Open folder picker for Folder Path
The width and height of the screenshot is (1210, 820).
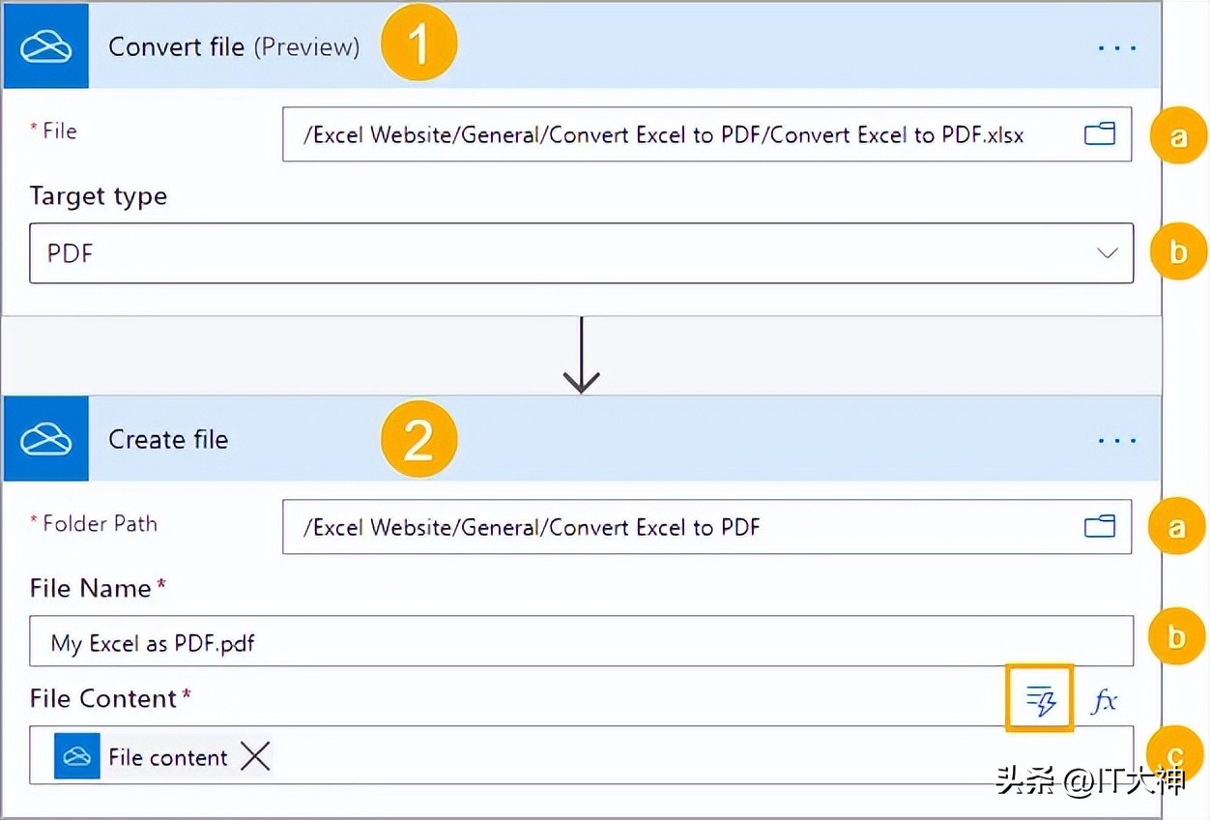point(1100,527)
